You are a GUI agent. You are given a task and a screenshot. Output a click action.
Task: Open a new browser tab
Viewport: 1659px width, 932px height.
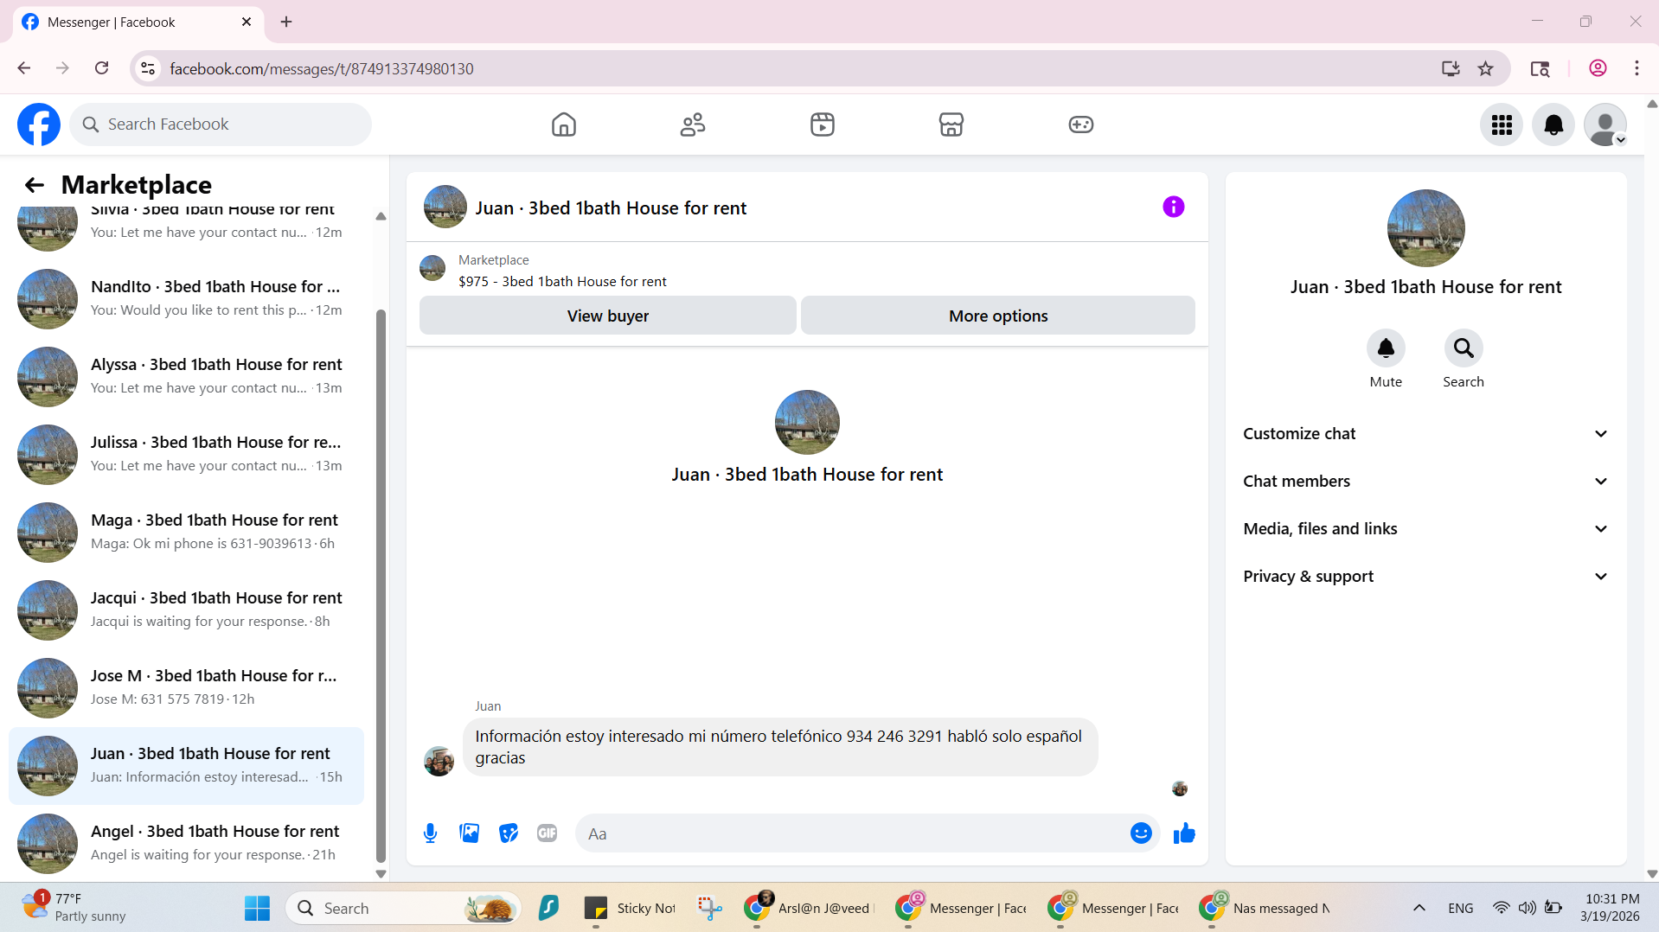[286, 22]
